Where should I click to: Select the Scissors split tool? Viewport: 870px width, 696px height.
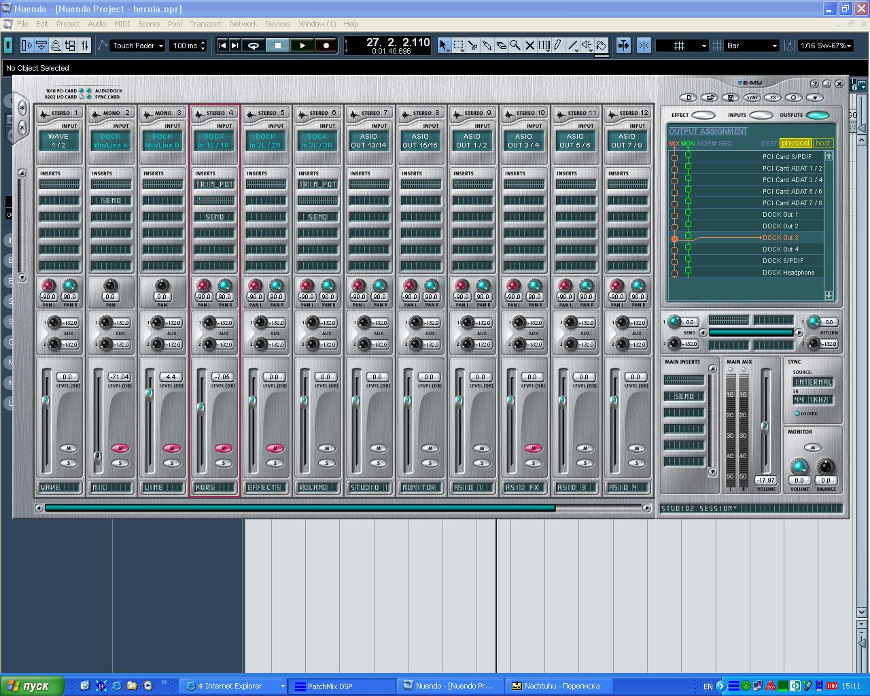coord(472,46)
